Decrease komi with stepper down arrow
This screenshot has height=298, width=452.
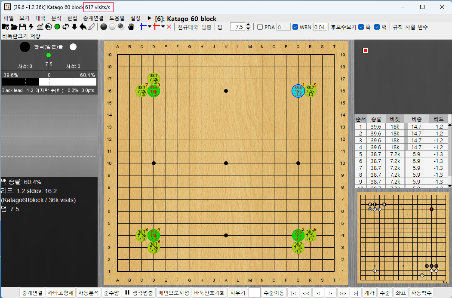click(x=248, y=29)
